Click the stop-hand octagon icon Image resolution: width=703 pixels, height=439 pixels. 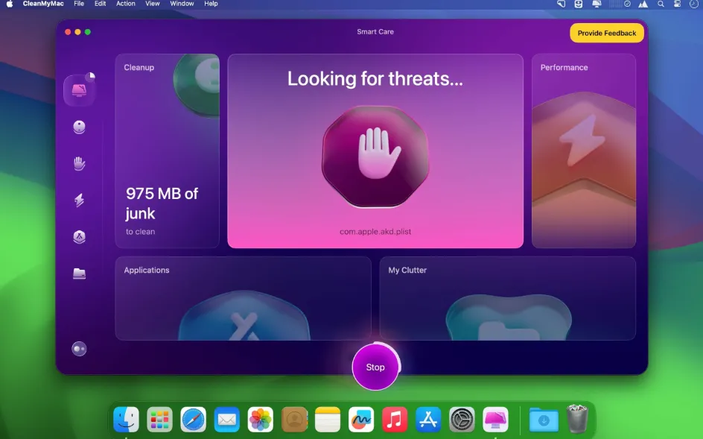(375, 156)
